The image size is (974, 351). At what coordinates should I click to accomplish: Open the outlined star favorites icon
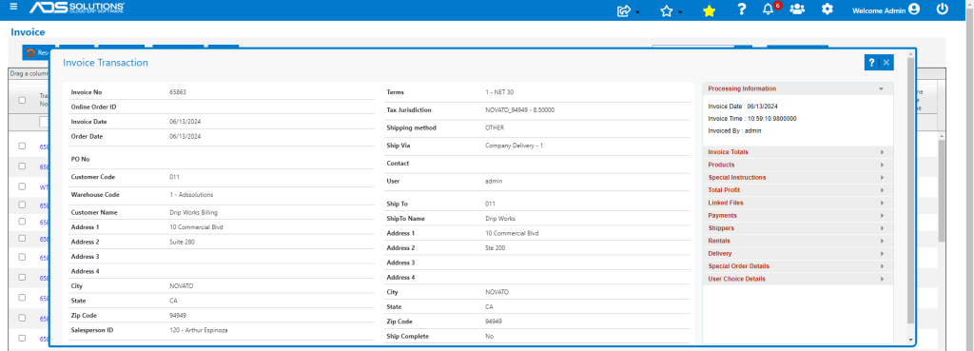click(x=667, y=10)
